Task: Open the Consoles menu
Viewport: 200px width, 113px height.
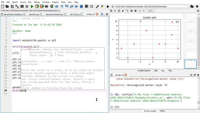Action: [x=46, y=2]
